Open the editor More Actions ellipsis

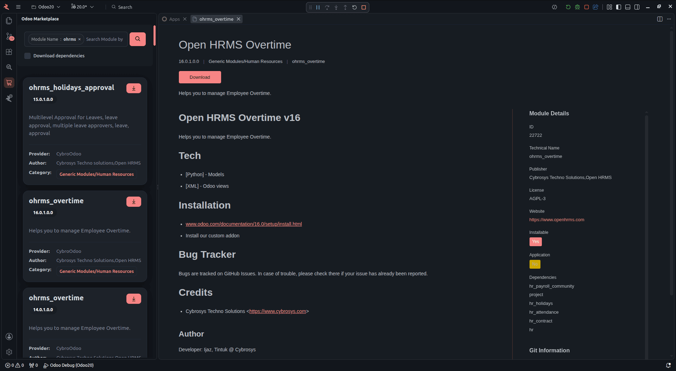click(x=669, y=19)
